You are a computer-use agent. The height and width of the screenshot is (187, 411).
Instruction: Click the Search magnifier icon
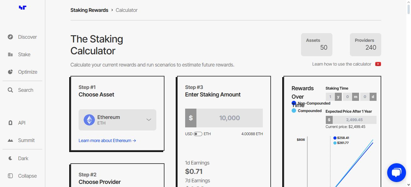10,90
